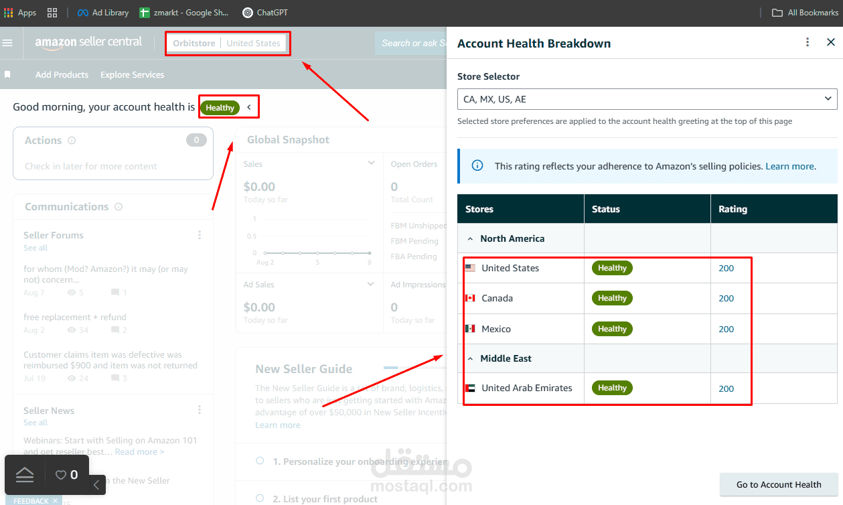
Task: Open the United Arab Emirates rating 200 link
Action: click(726, 388)
